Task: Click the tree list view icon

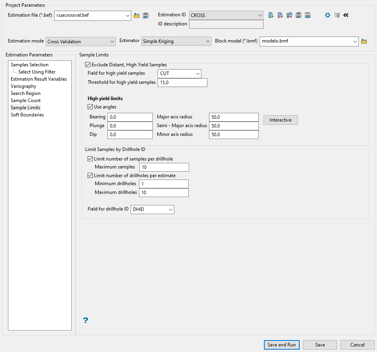Action: pyautogui.click(x=337, y=15)
